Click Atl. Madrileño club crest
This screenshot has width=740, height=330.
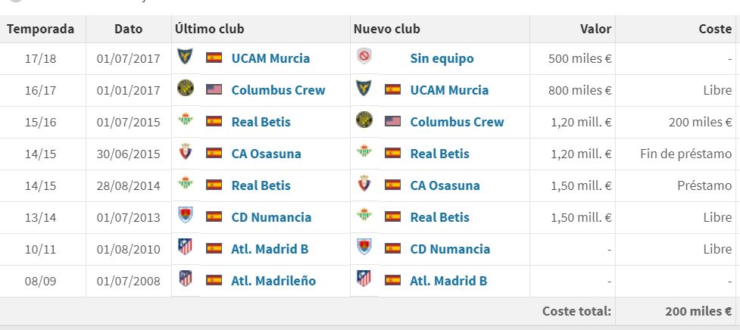[184, 280]
